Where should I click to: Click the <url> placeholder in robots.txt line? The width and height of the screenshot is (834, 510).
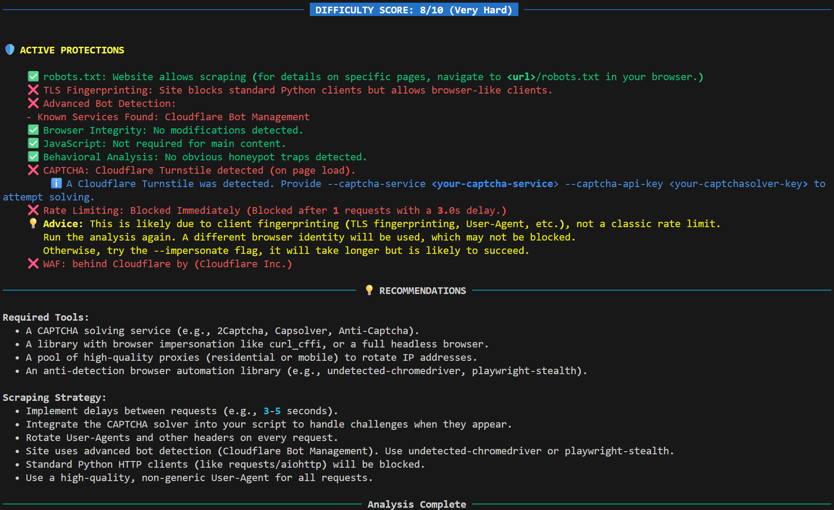coord(521,77)
